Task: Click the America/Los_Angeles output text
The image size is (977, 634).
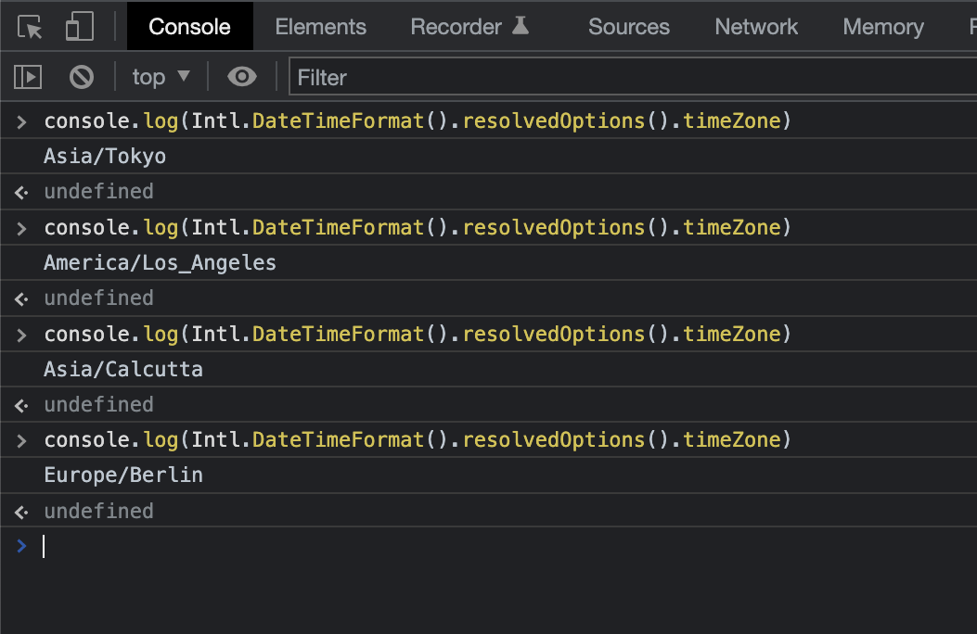Action: tap(160, 263)
